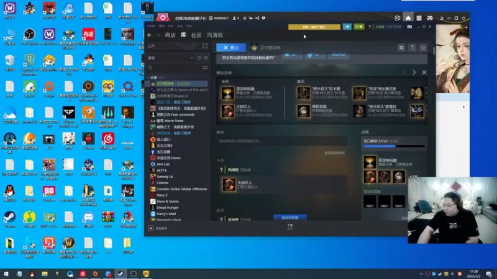Open Windows Start menu
The width and height of the screenshot is (497, 279).
tap(6, 274)
